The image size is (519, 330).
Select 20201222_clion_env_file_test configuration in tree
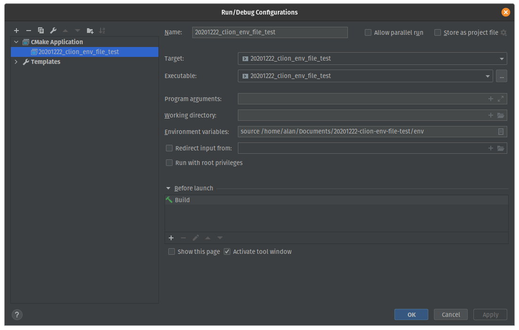pyautogui.click(x=79, y=52)
